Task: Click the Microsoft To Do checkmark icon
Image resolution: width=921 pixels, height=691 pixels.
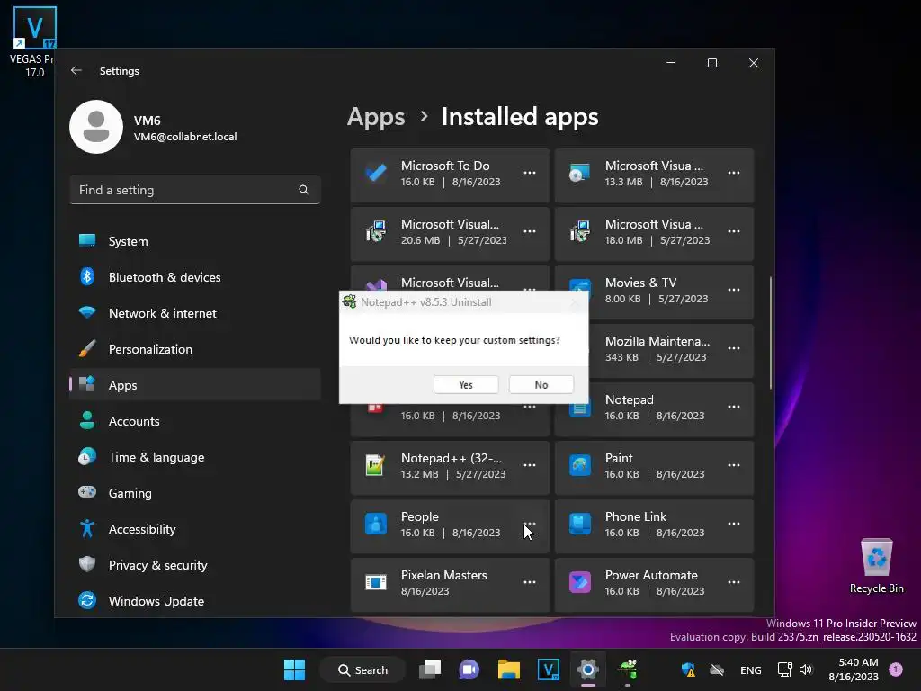Action: tap(376, 173)
